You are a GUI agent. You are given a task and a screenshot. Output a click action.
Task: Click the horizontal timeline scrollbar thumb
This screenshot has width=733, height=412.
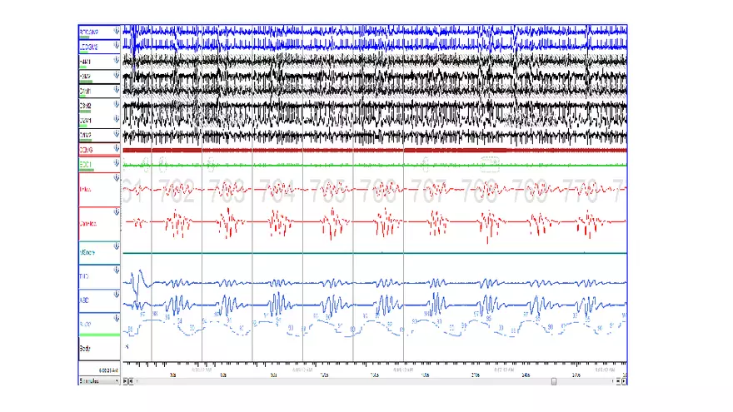pos(554,381)
